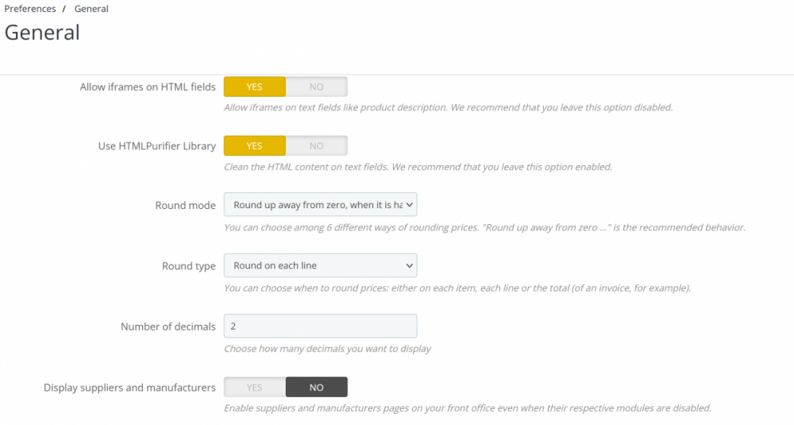
Task: Enable HTMLPurifier Library with YES option
Action: pyautogui.click(x=254, y=146)
